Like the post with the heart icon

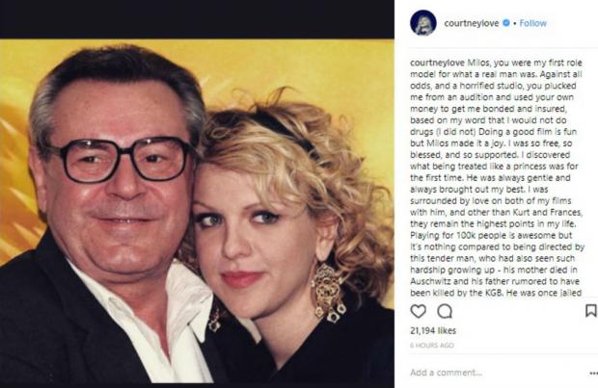[419, 311]
